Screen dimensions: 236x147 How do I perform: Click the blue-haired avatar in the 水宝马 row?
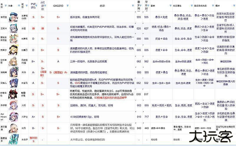pos(14,83)
